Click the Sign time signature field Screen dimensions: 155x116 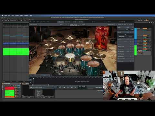click(80, 87)
